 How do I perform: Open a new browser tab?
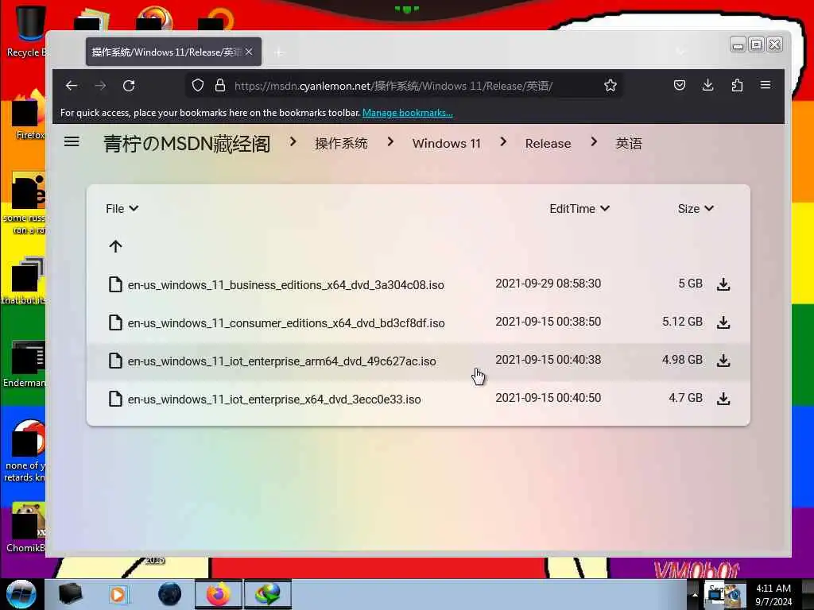(x=279, y=52)
